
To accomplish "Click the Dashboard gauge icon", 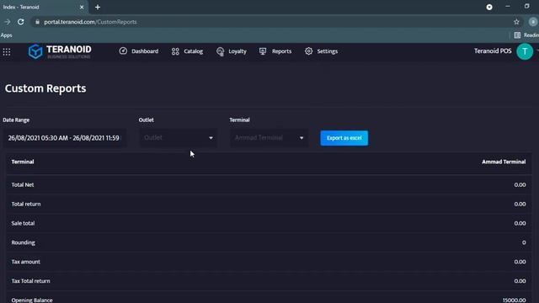I will click(x=123, y=51).
